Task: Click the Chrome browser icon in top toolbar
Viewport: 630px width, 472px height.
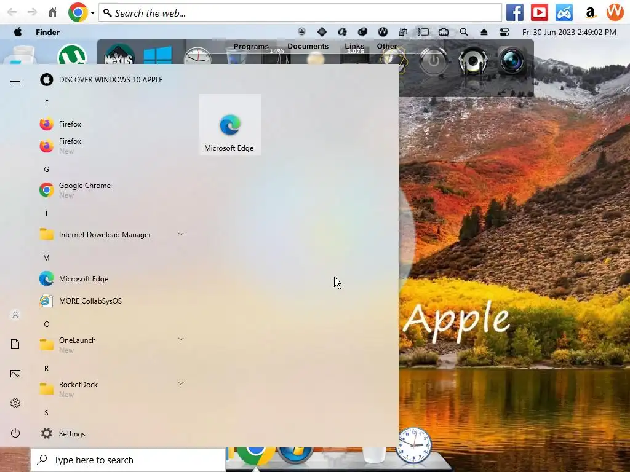Action: point(78,12)
